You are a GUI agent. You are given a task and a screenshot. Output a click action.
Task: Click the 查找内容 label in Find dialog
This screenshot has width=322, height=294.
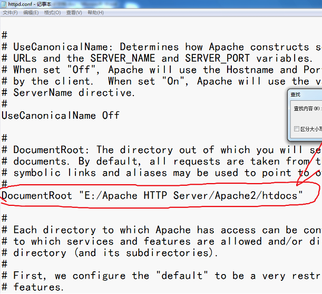point(307,108)
